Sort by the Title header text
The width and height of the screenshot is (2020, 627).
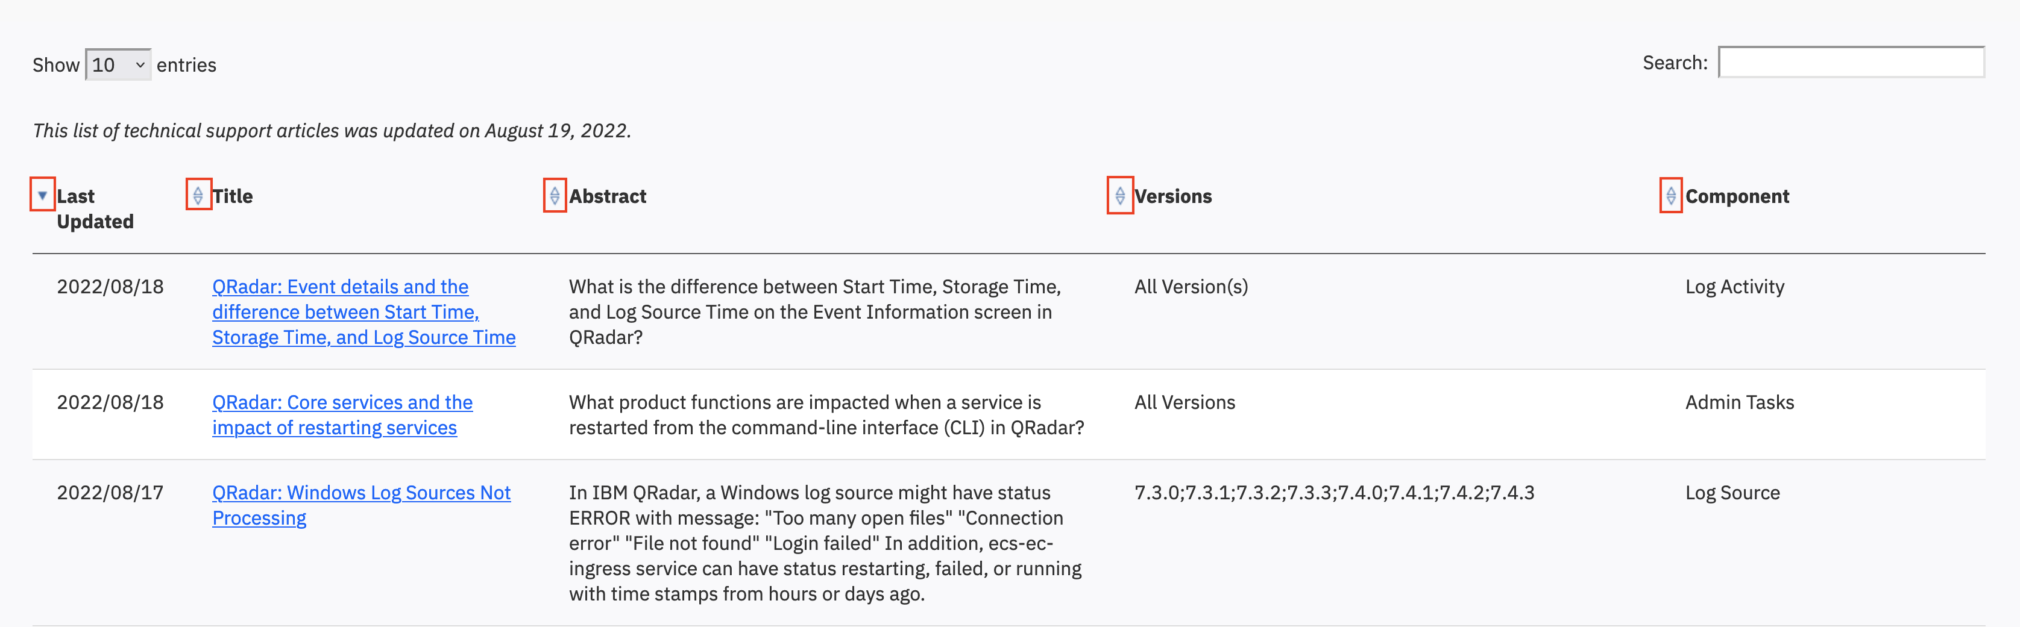[233, 196]
